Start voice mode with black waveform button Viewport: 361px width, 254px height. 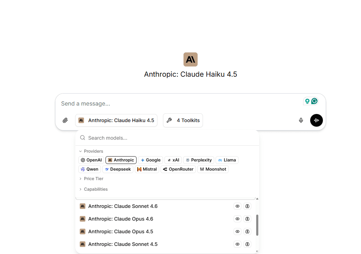click(317, 120)
